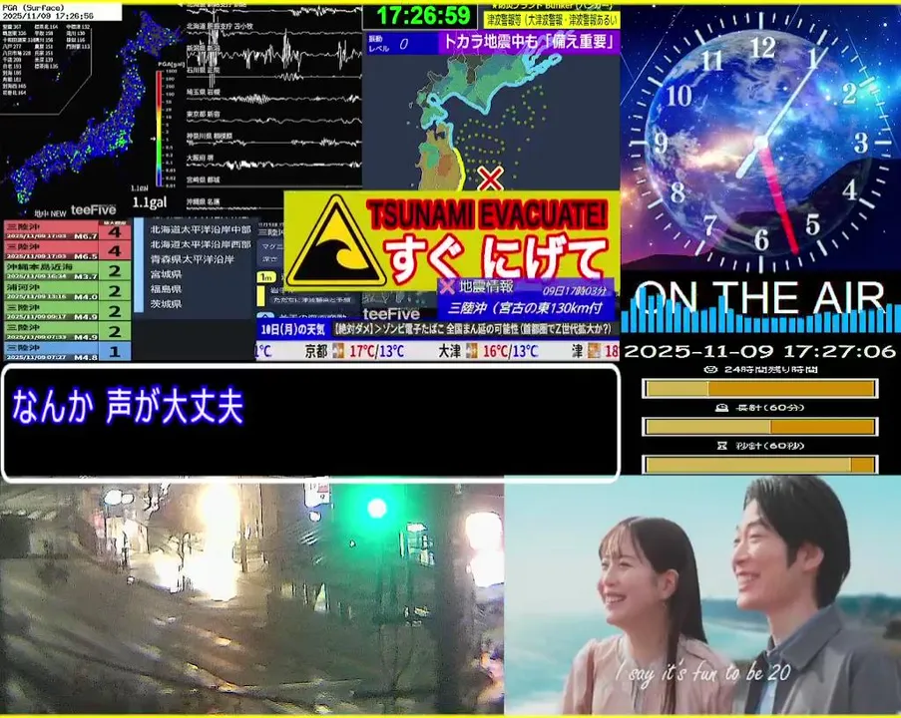
Task: Open the smiling couple advertisement video
Action: coord(702,594)
